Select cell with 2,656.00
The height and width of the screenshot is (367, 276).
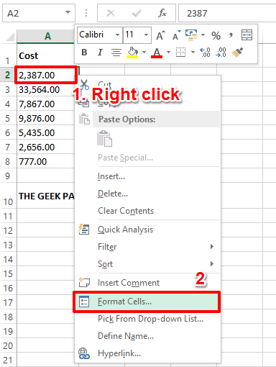coord(45,147)
